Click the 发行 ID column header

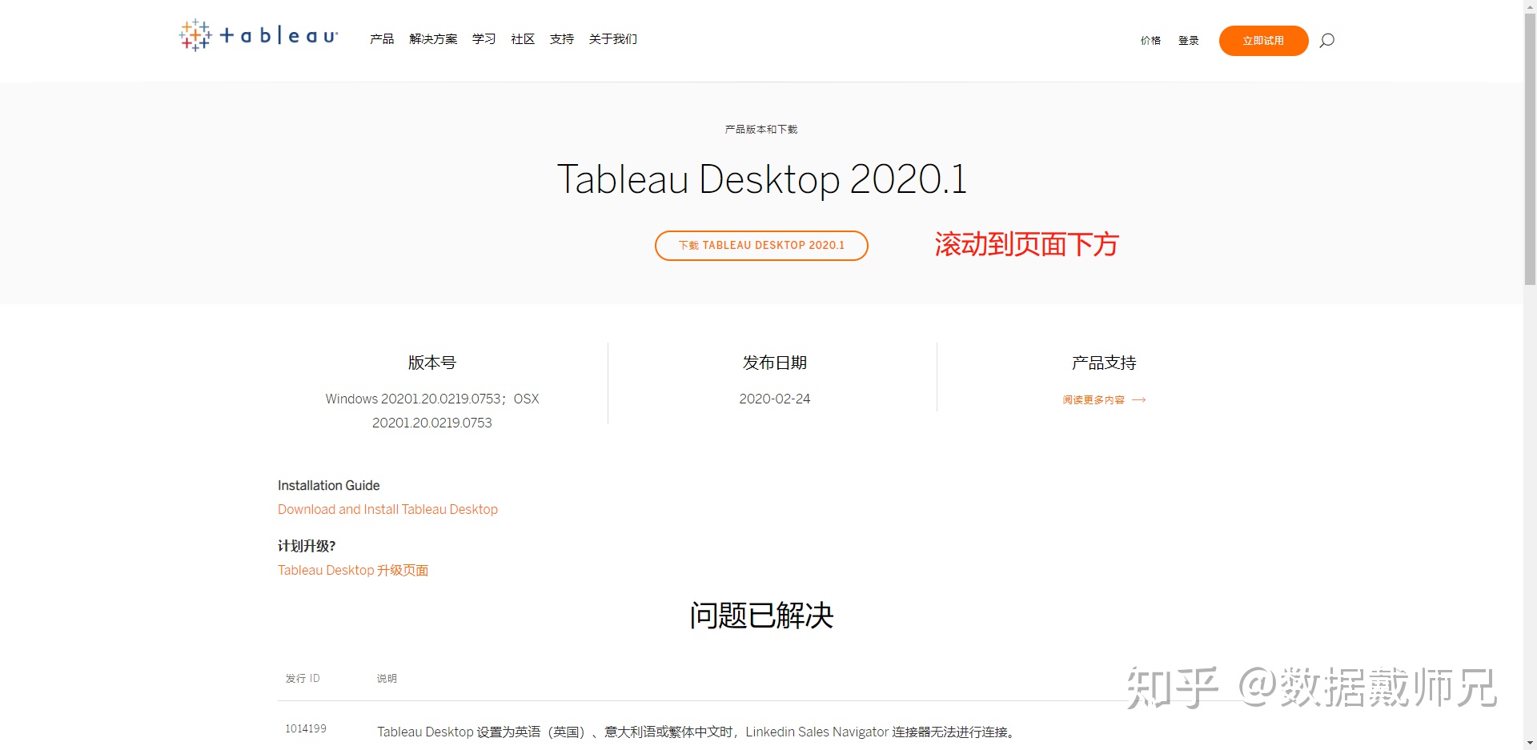click(303, 678)
